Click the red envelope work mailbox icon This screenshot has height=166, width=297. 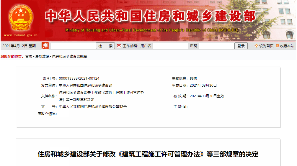119,46
